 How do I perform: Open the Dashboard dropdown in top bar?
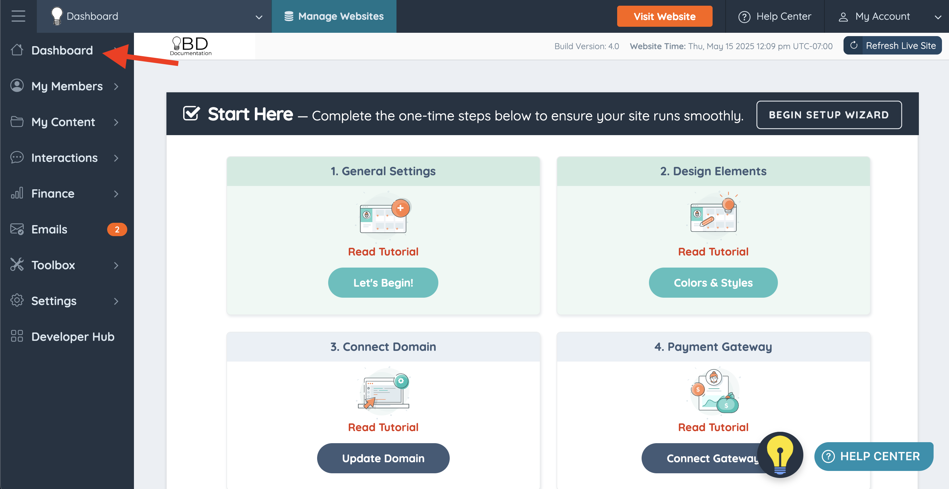pyautogui.click(x=259, y=17)
